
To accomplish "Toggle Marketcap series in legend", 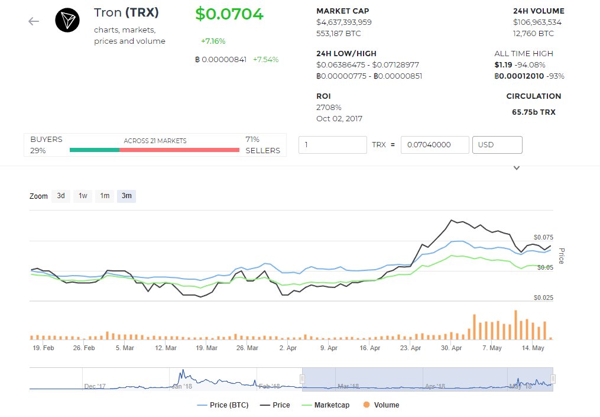I will click(326, 405).
